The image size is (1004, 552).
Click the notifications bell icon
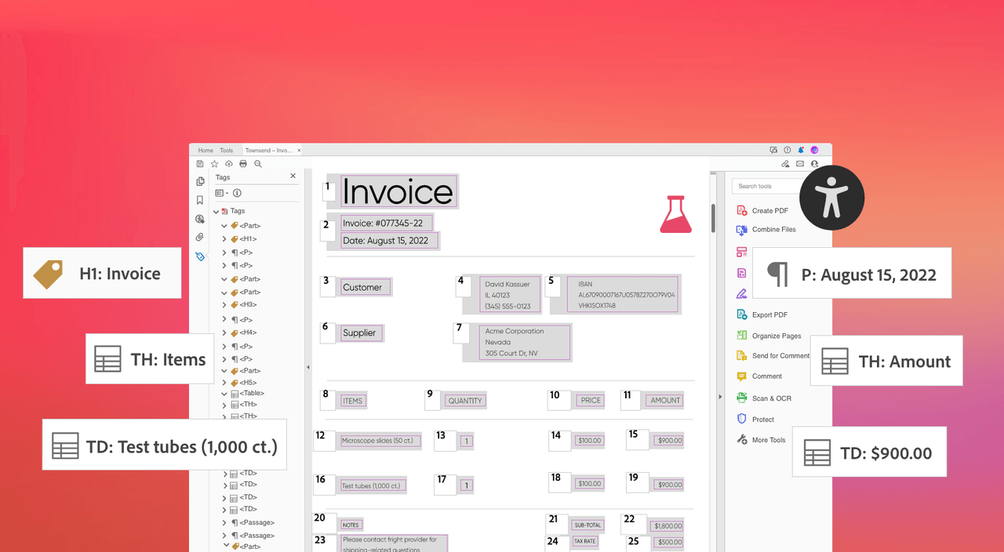tap(801, 150)
